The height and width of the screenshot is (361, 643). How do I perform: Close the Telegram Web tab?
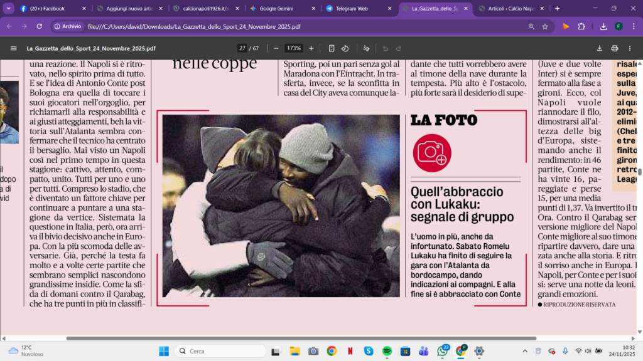[x=389, y=8]
